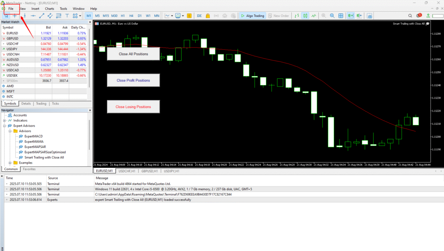Screen dimensions: 444x251
Task: Open the File menu
Action: [11, 9]
